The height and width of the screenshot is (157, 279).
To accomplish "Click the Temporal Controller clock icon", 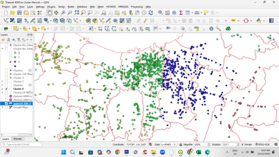I will tap(144, 13).
